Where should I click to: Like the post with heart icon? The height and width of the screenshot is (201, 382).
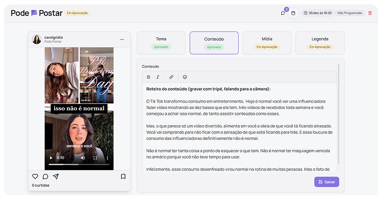[35, 177]
